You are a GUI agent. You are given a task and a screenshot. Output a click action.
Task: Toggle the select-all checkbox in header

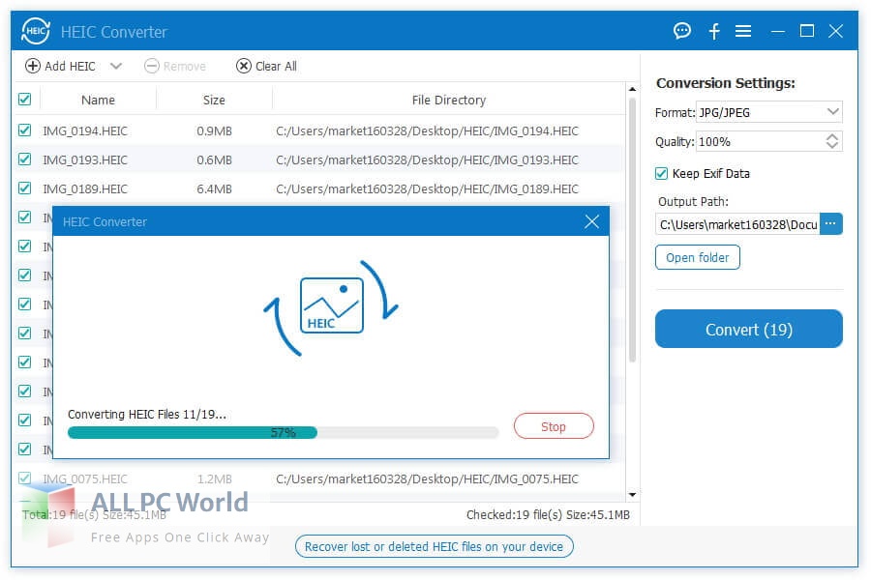pyautogui.click(x=24, y=100)
